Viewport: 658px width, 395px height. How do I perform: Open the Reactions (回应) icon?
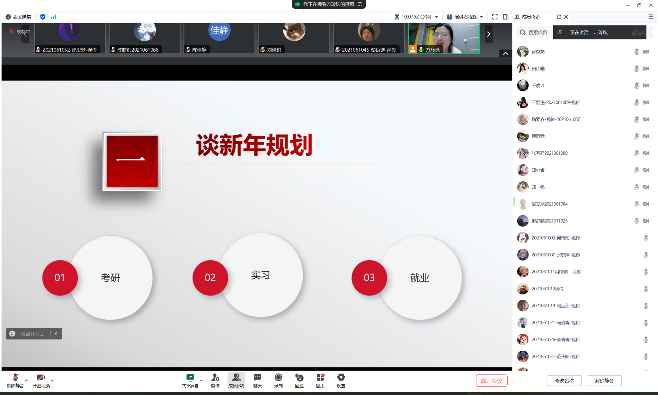pyautogui.click(x=299, y=378)
